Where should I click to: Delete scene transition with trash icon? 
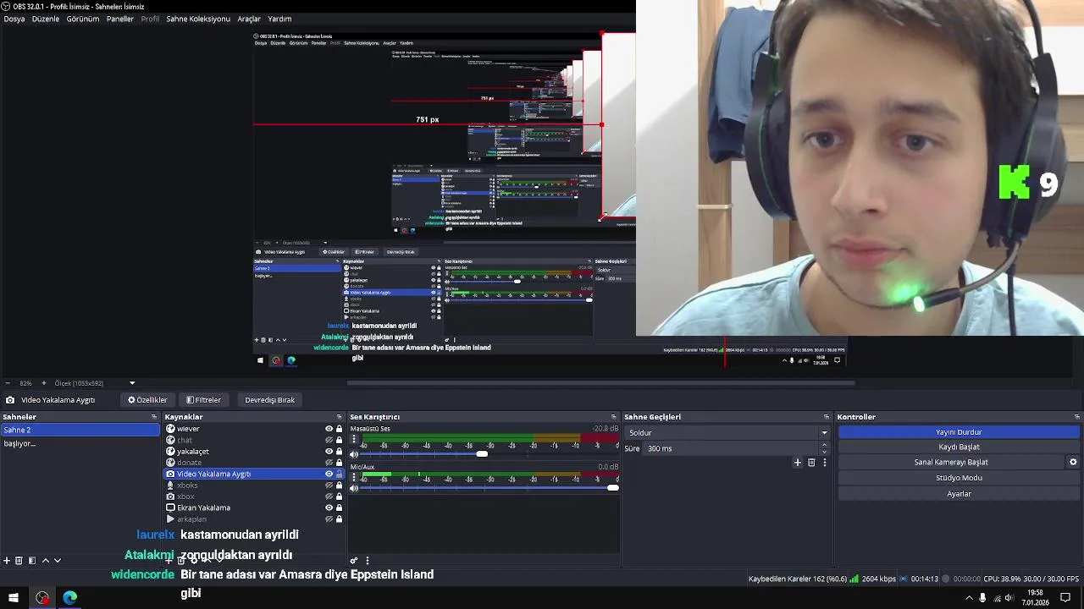[x=811, y=463]
